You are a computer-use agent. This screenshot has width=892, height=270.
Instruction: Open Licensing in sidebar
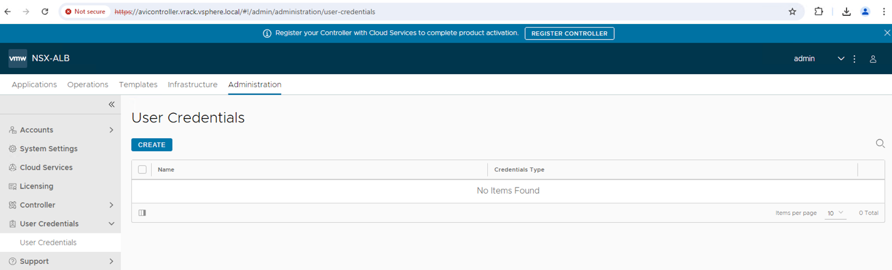coord(37,186)
